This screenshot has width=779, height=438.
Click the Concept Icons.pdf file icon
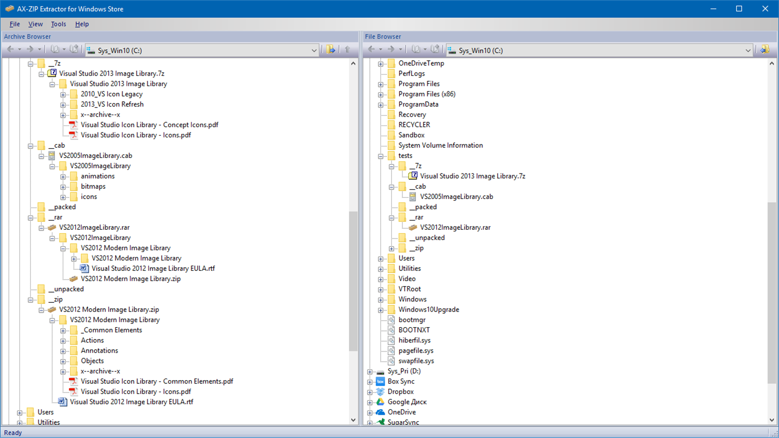click(x=74, y=125)
